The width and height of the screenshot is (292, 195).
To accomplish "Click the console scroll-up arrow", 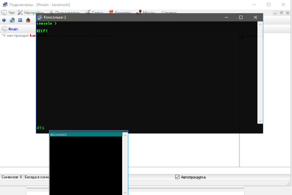I will (260, 24).
